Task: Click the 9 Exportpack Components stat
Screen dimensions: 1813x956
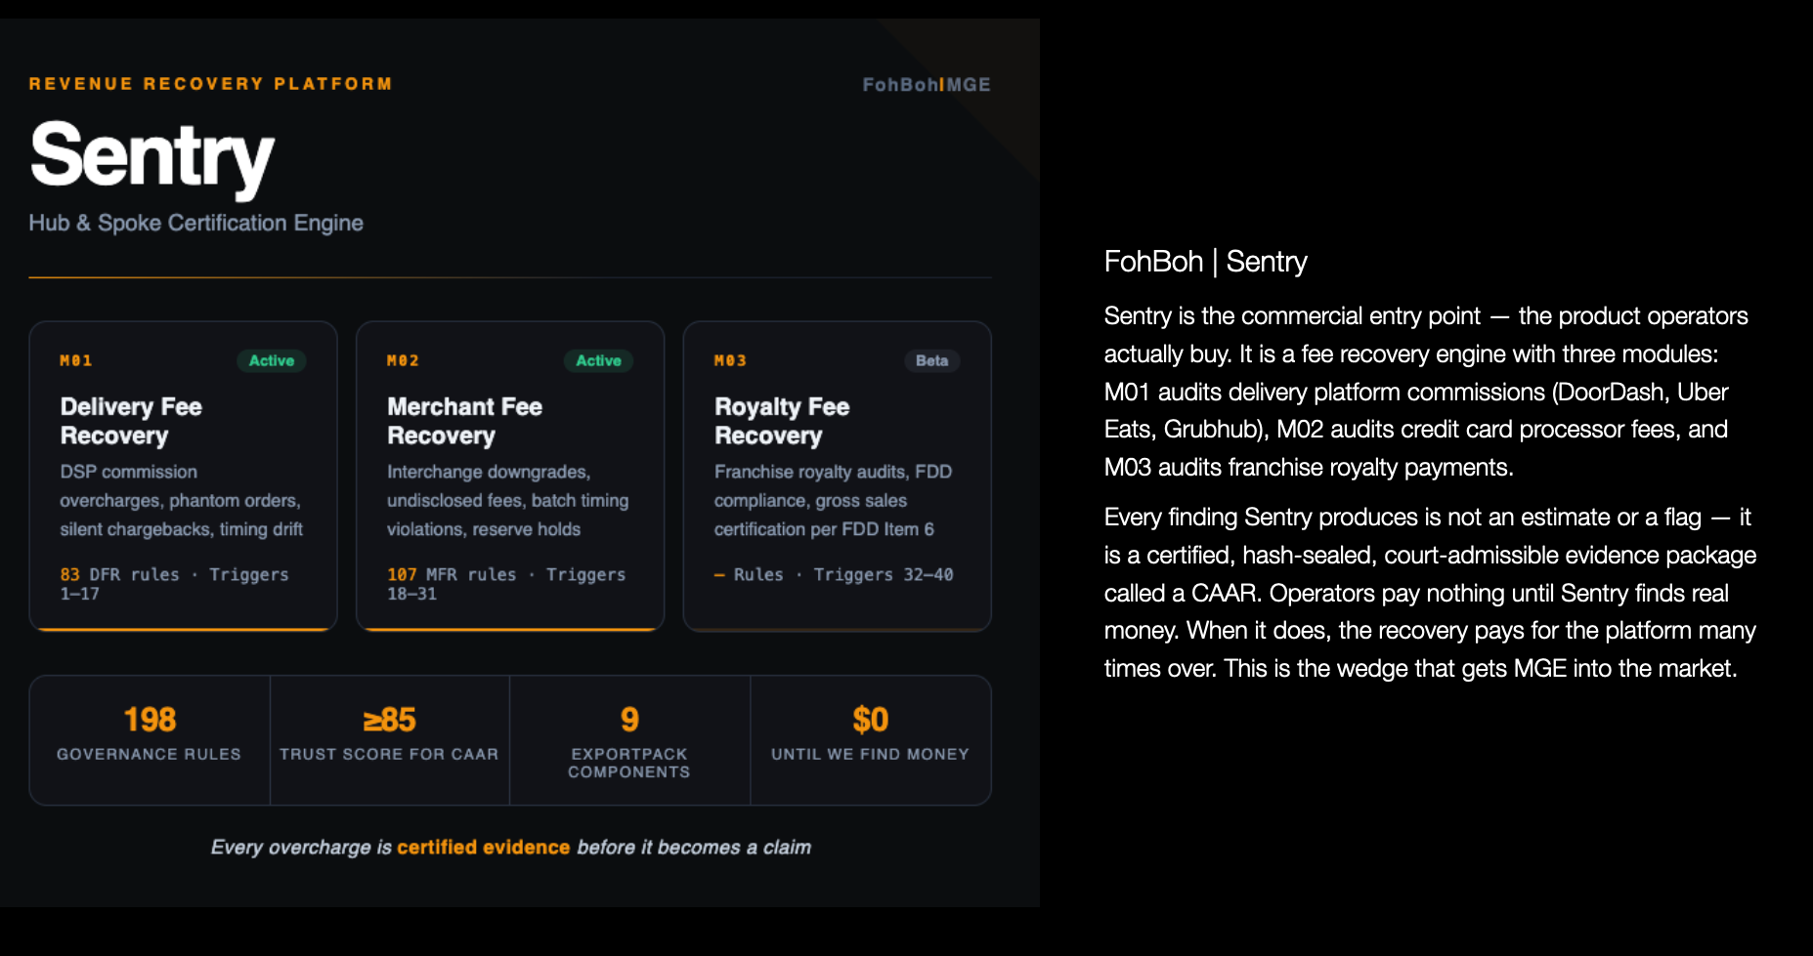Action: [x=629, y=741]
